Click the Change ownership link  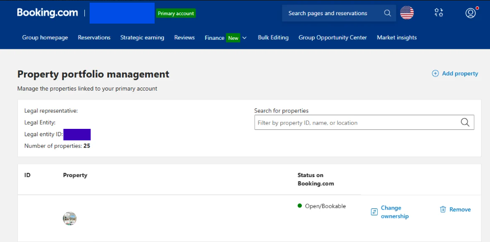pyautogui.click(x=395, y=212)
